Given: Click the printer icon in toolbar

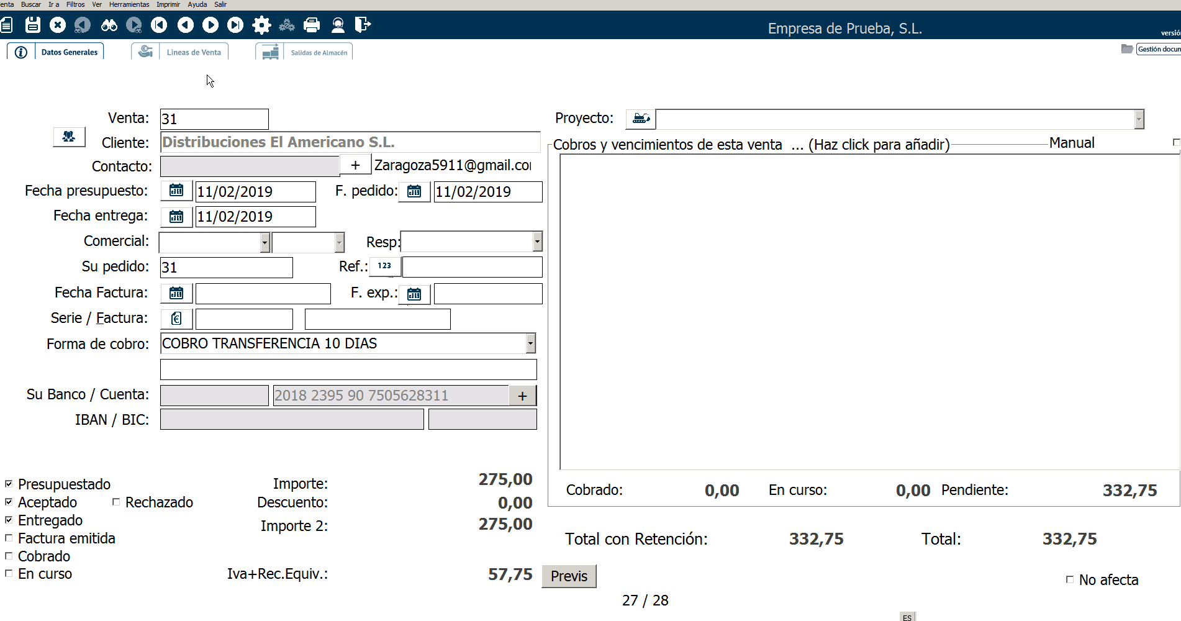Looking at the screenshot, I should coord(312,25).
